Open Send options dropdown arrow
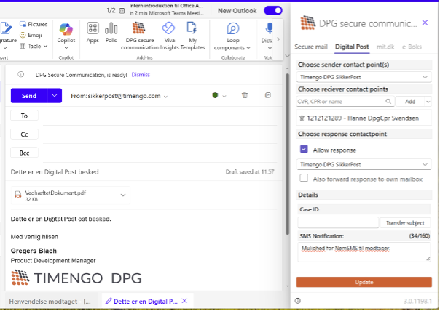Screen dimensions: 440x311 (55, 96)
